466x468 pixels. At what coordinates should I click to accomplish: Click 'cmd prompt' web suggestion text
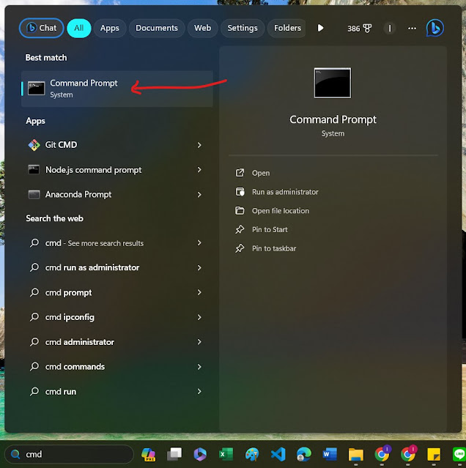coord(68,292)
